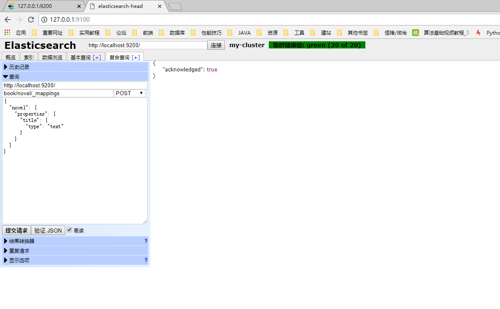
Task: Collapse the 查询 query section
Action: pyautogui.click(x=76, y=76)
